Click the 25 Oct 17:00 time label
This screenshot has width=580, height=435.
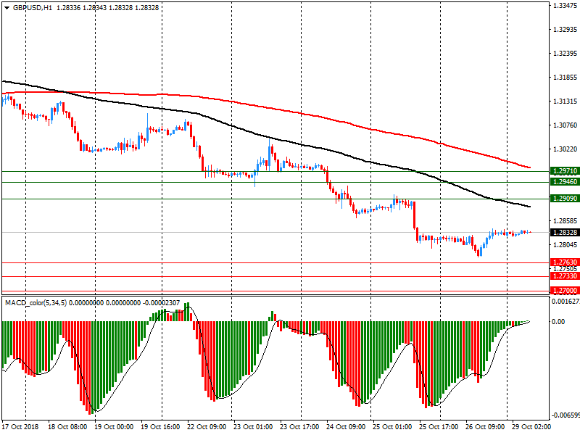[x=439, y=427]
